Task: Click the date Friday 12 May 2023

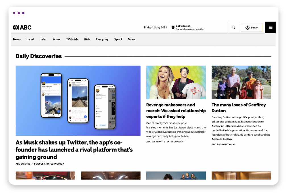Action: tap(155, 28)
